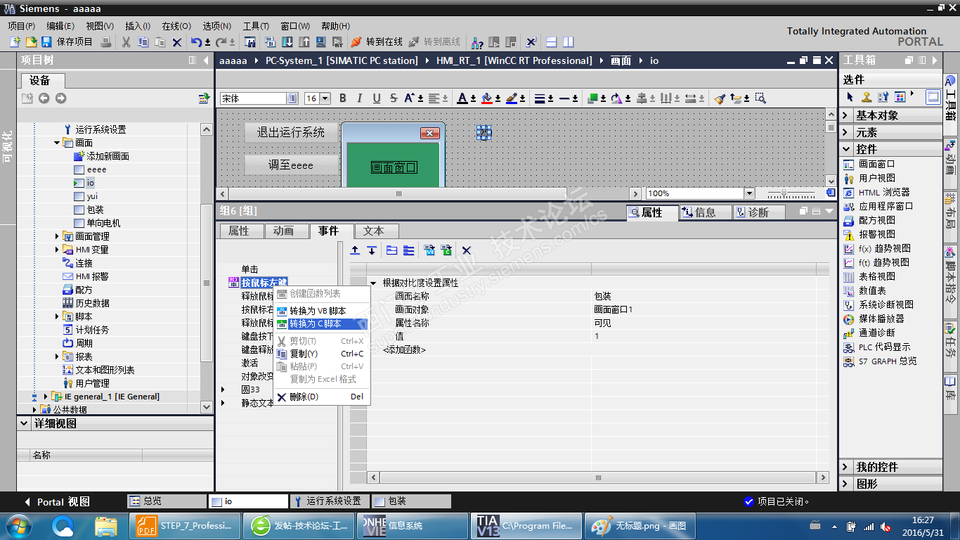This screenshot has width=960, height=540.
Task: Click the Compile icon in main toolbar
Action: click(271, 42)
